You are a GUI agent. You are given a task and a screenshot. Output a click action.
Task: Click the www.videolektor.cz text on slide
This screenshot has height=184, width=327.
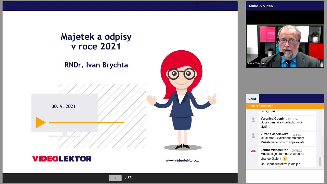click(182, 160)
